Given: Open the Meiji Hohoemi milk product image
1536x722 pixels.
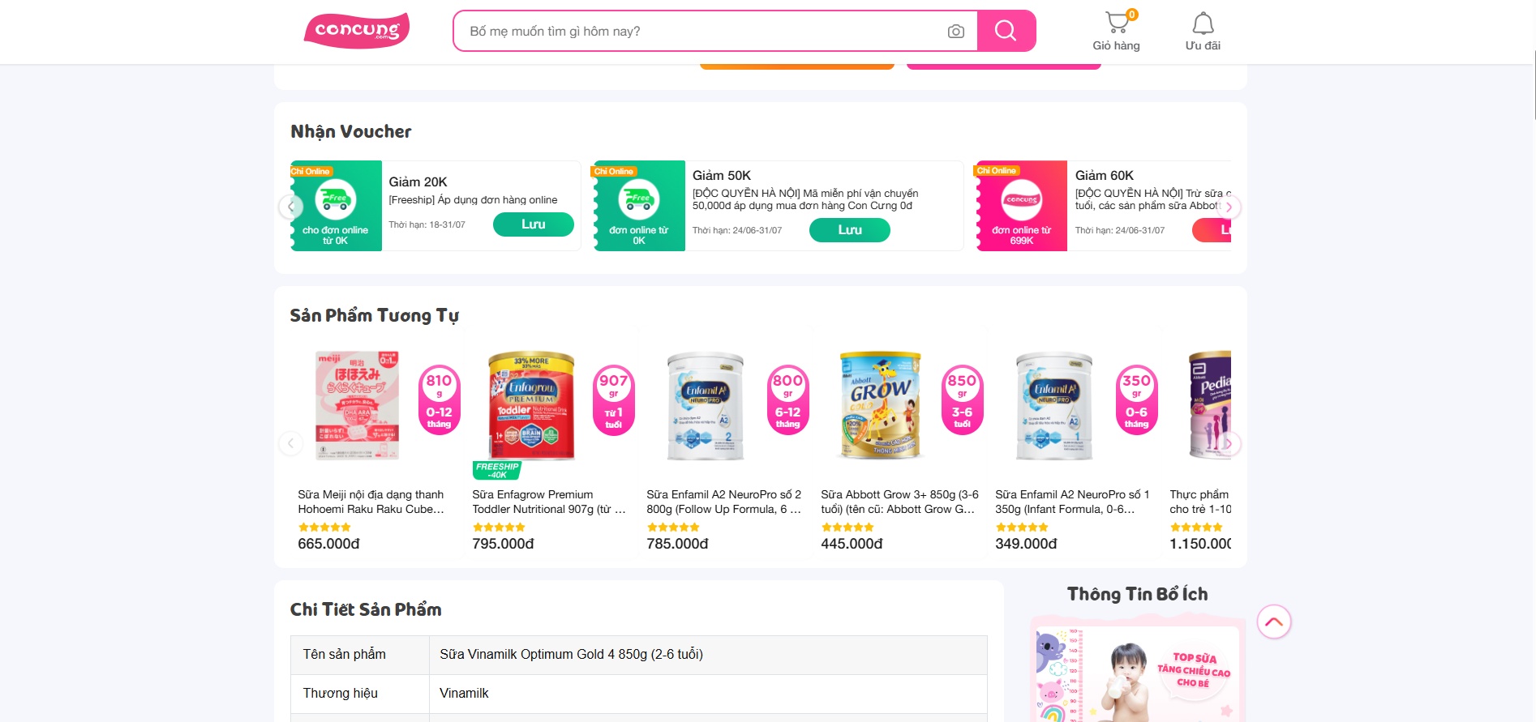Looking at the screenshot, I should [358, 405].
